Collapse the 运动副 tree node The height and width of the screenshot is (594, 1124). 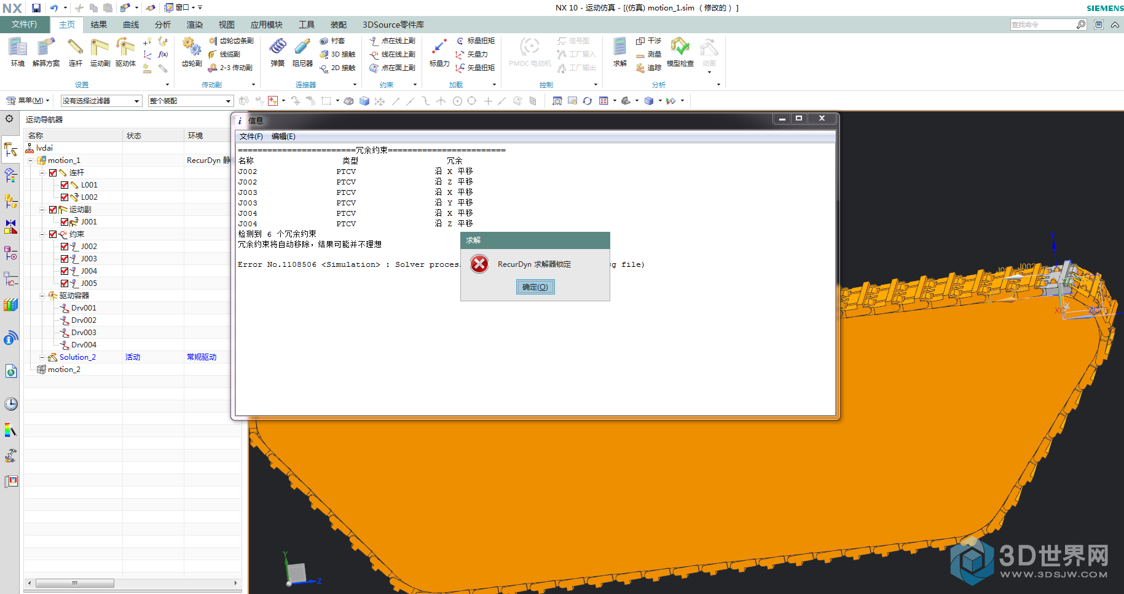tap(42, 210)
